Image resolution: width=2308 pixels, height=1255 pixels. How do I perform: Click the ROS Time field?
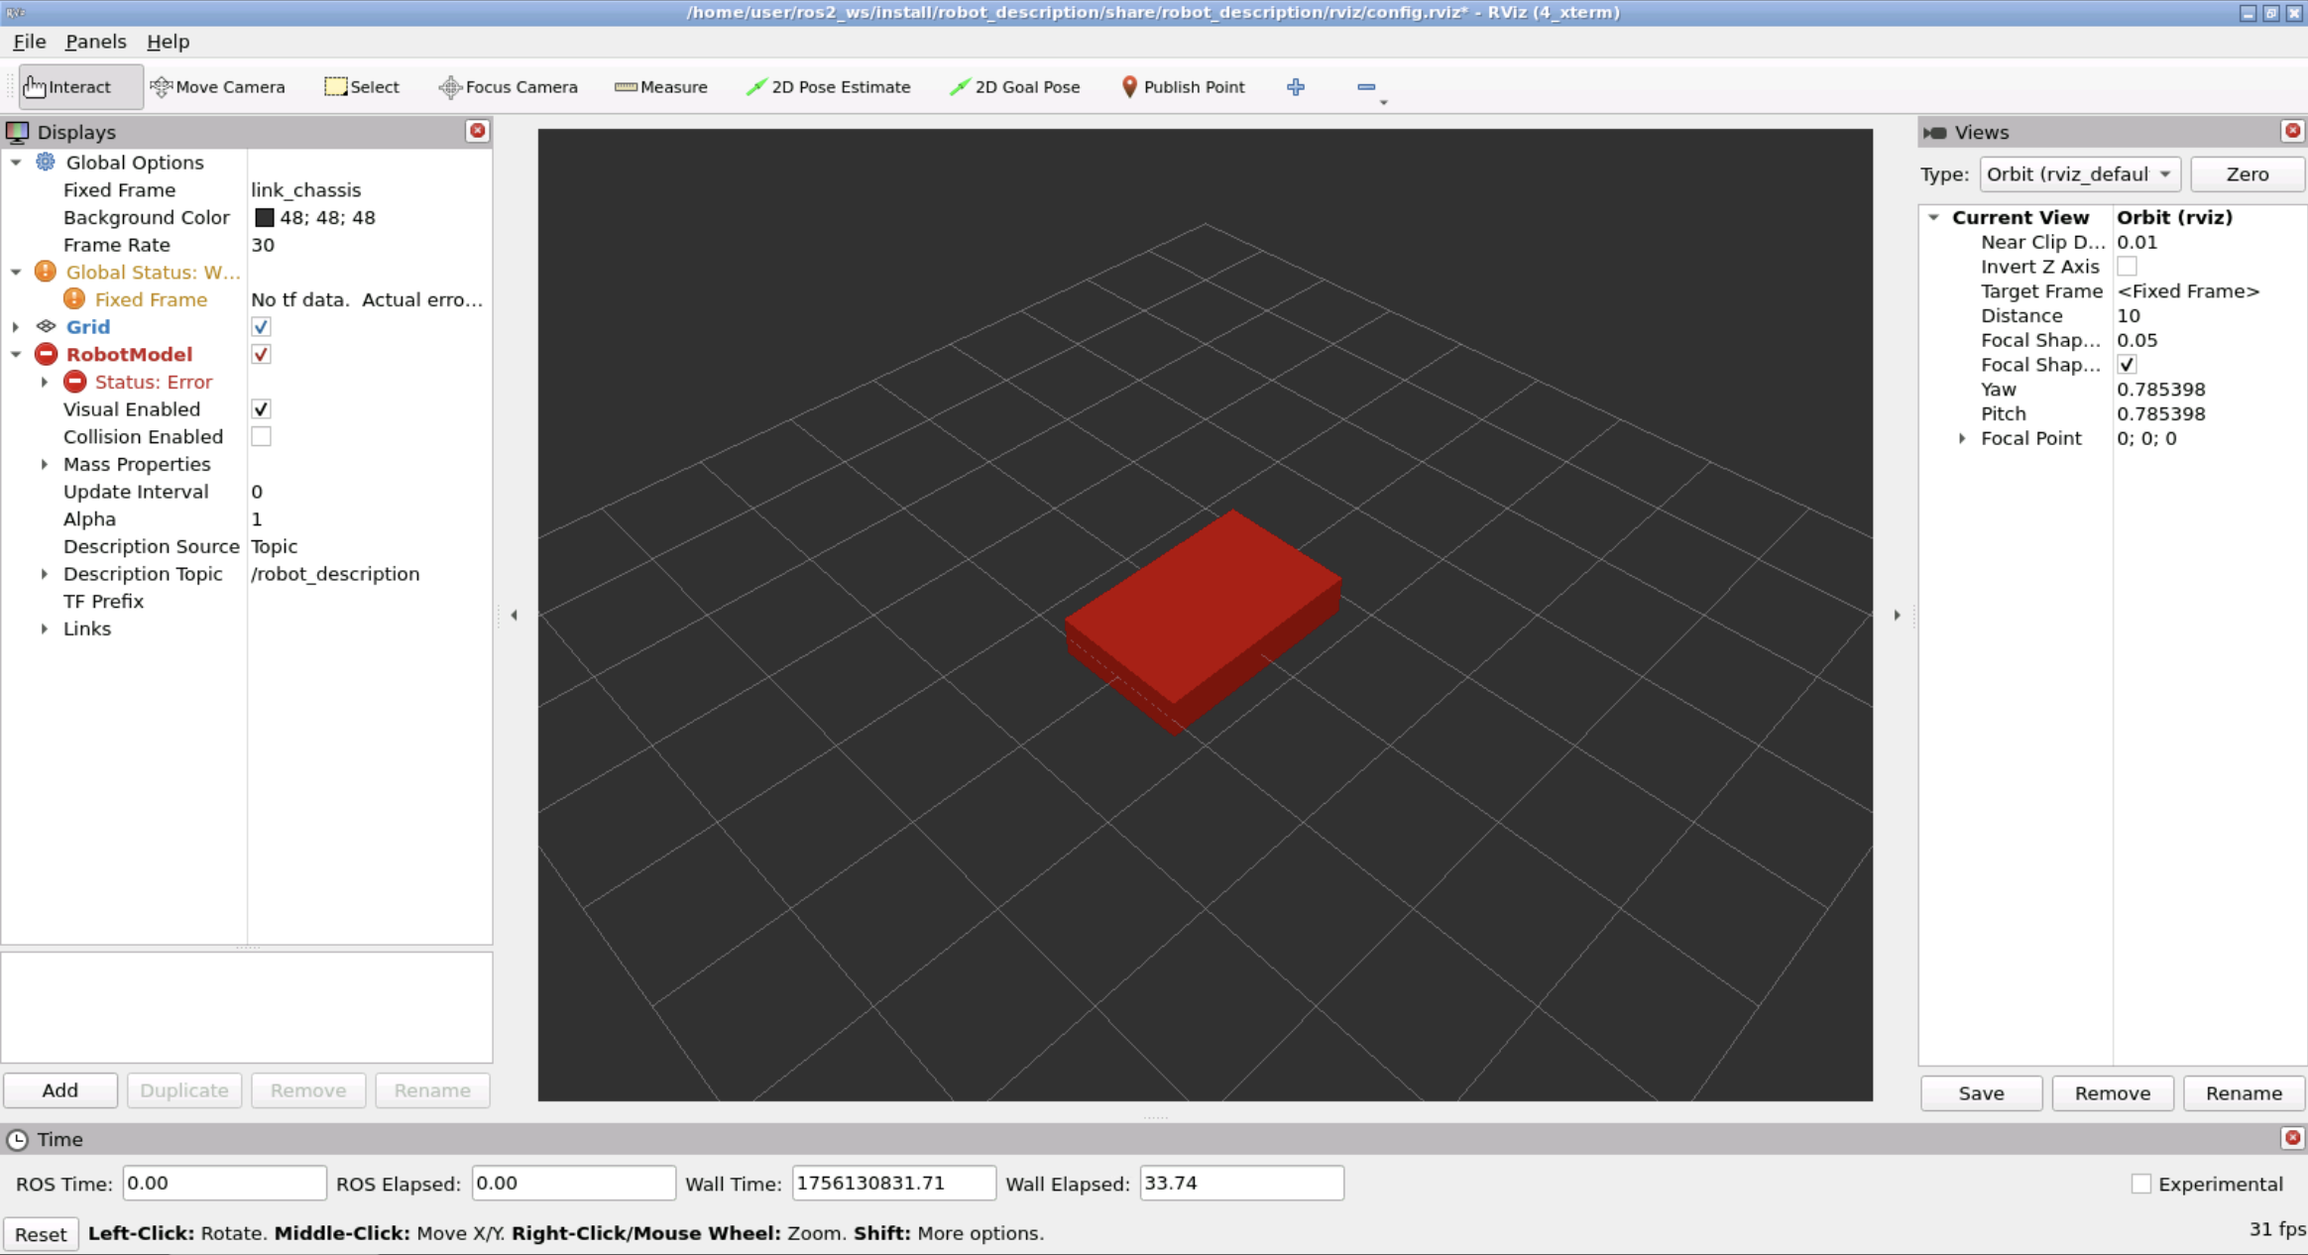(x=224, y=1184)
